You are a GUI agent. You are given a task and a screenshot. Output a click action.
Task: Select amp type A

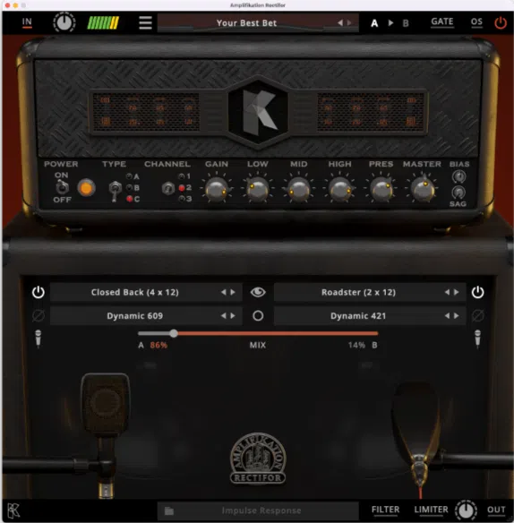coord(129,176)
